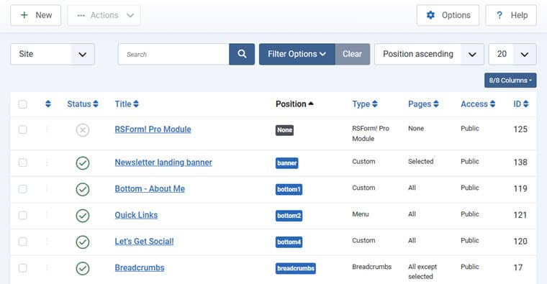Grab the drag handle for Newsletter landing banner
Viewport: 547px width, 284px height.
point(47,162)
